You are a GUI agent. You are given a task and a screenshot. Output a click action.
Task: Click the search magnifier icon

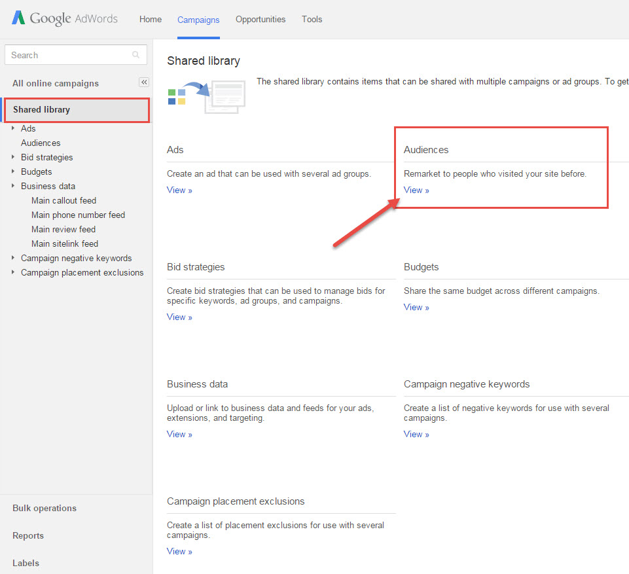(135, 55)
